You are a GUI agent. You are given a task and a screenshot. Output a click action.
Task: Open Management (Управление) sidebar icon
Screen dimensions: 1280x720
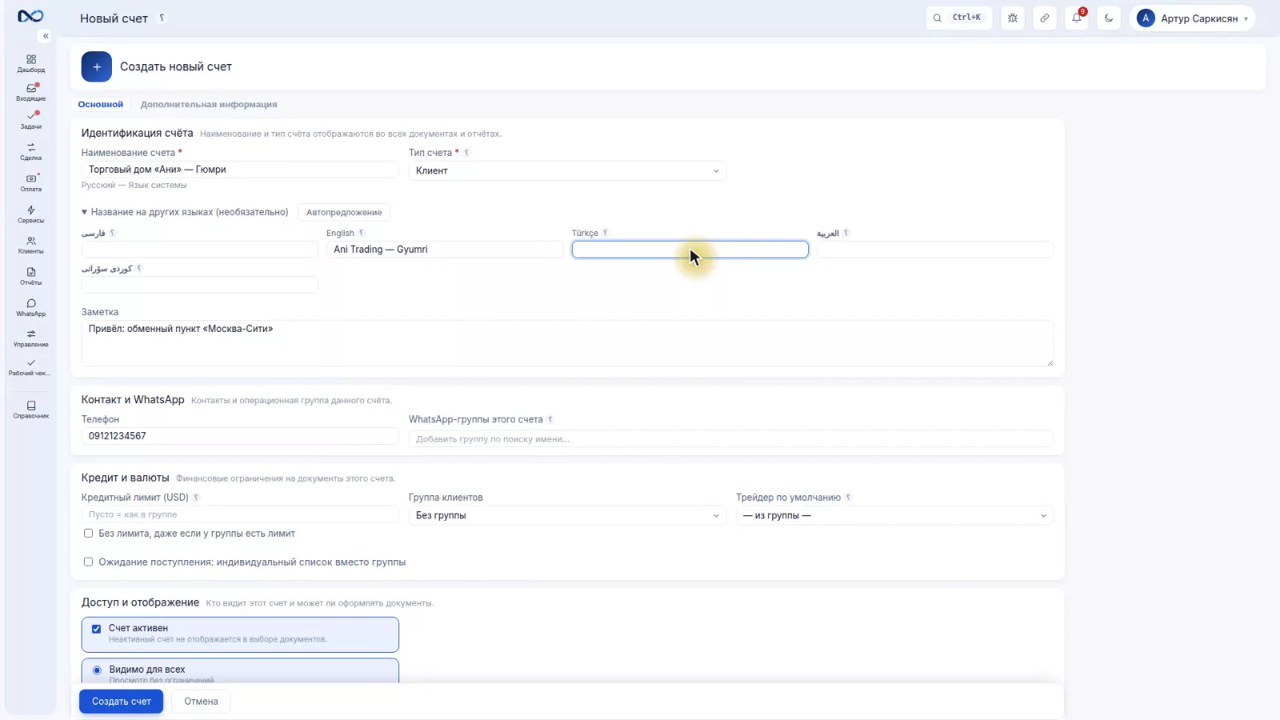tap(31, 338)
